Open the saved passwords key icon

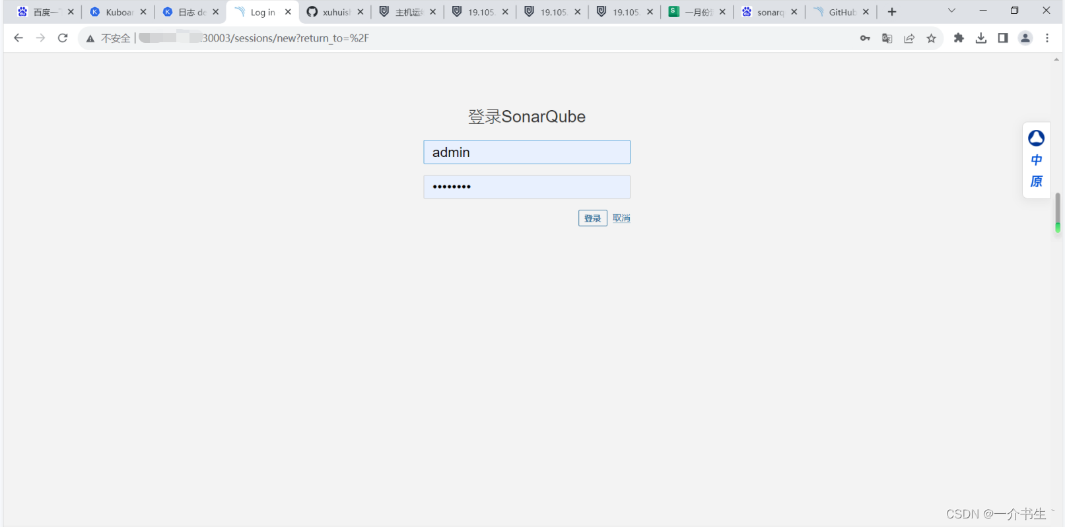point(865,38)
